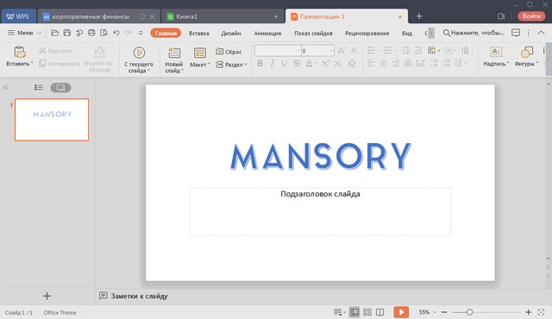Start slideshow with orange play button
This screenshot has width=552, height=319.
(x=401, y=312)
